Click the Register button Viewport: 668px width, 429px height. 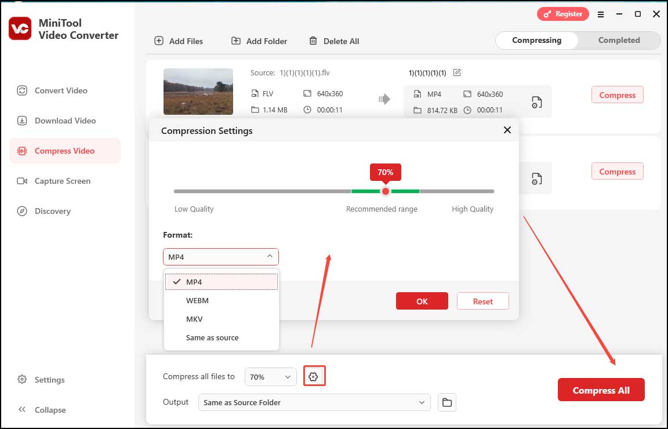point(563,14)
